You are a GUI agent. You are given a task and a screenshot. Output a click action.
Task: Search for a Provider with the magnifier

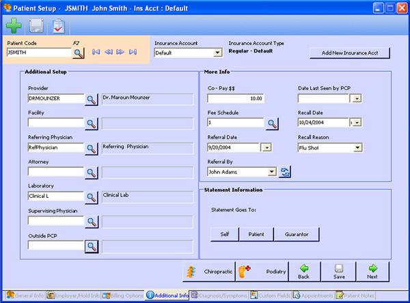coord(92,100)
